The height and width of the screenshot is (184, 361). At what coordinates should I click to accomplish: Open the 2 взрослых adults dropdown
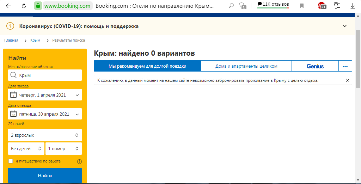[x=45, y=135]
